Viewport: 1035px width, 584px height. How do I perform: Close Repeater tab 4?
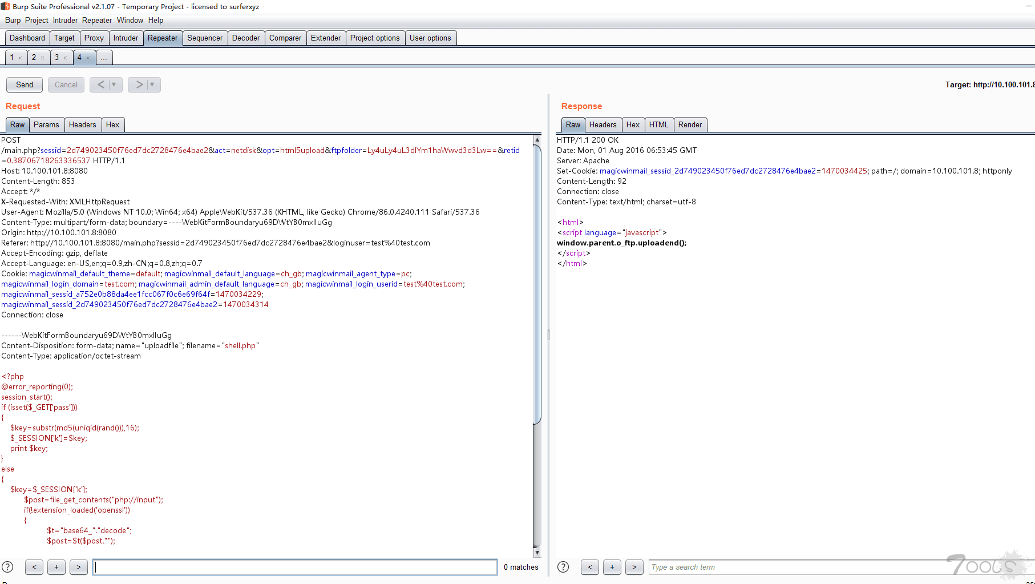click(88, 58)
